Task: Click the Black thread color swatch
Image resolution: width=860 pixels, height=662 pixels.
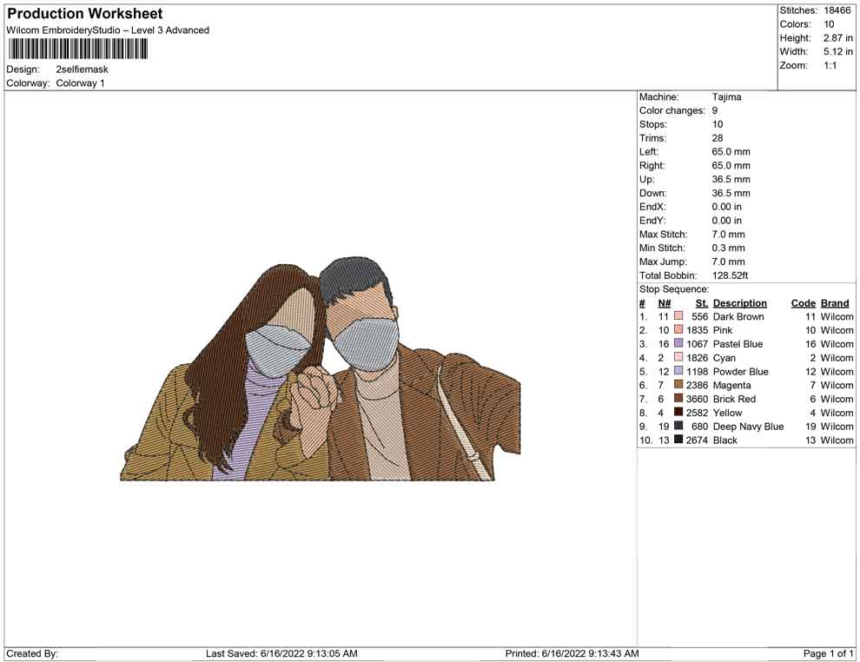Action: [x=678, y=440]
